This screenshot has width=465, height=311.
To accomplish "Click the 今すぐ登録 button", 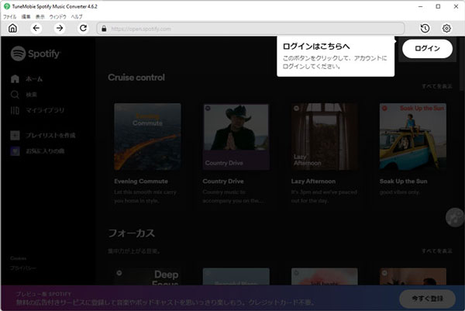I will tap(427, 299).
